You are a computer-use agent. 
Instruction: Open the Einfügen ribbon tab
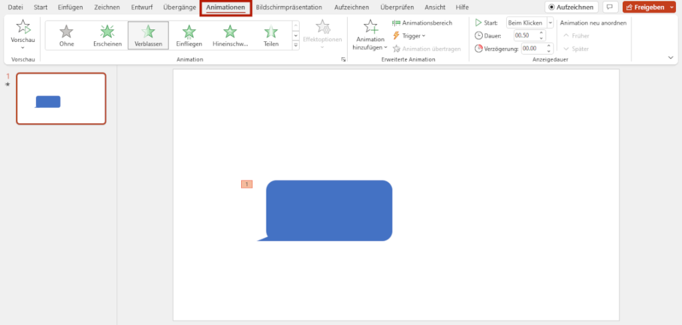click(71, 7)
